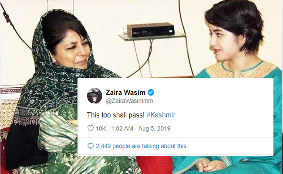Click the 10K likes count
The image size is (283, 174).
pyautogui.click(x=101, y=128)
